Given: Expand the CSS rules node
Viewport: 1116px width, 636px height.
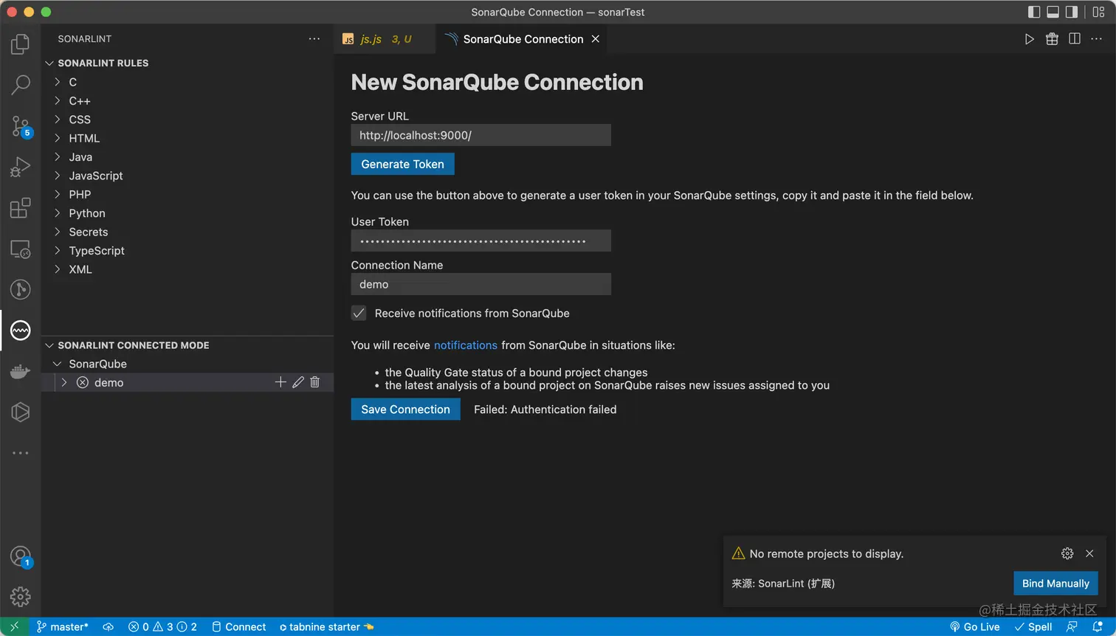Looking at the screenshot, I should coord(58,120).
